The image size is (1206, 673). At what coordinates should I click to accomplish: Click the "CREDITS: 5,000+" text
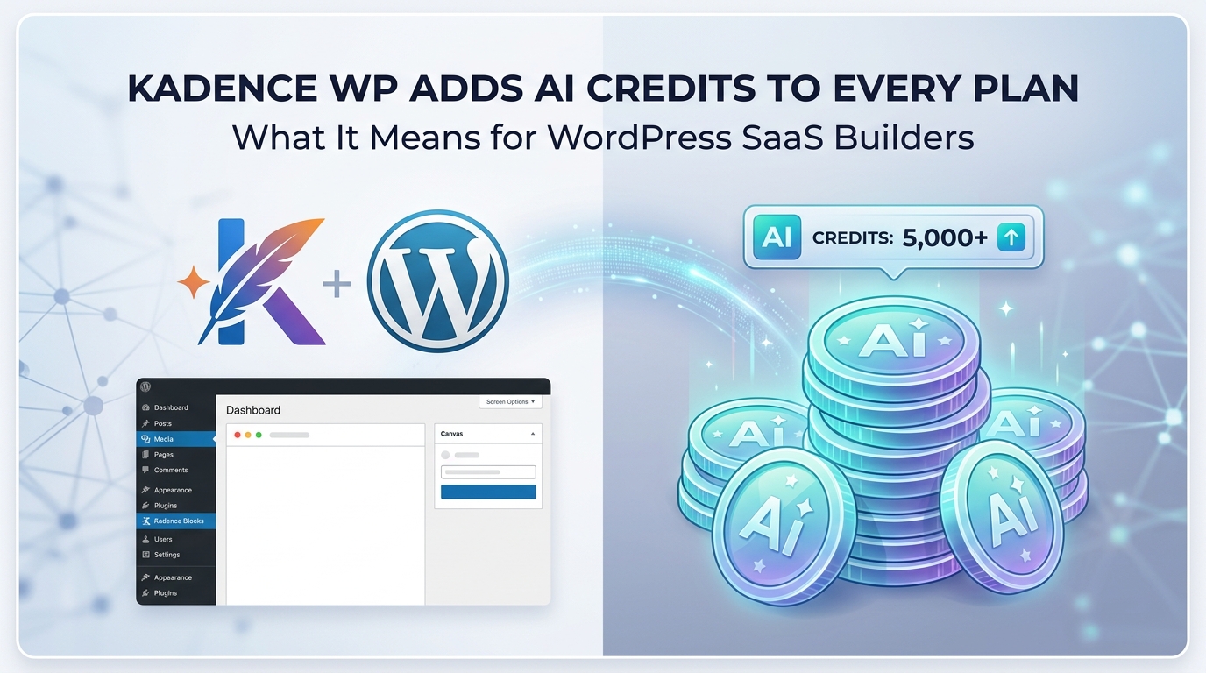(x=900, y=237)
